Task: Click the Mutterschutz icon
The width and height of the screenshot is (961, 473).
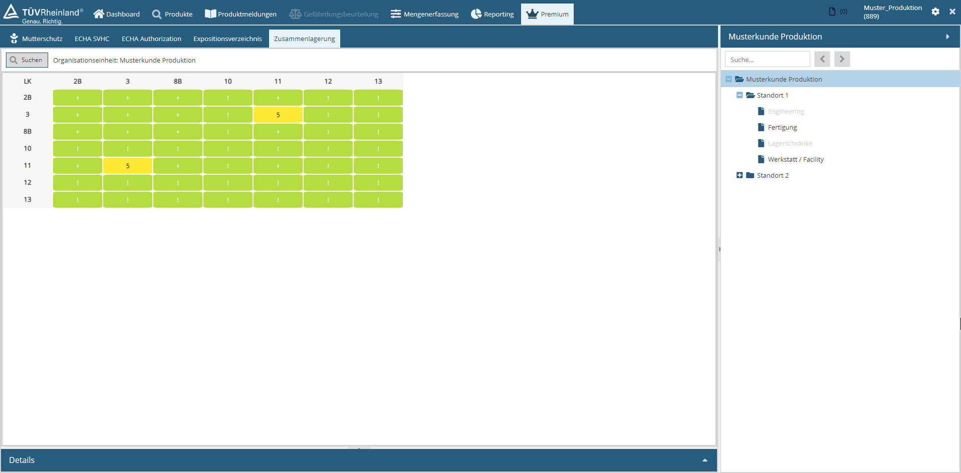Action: click(14, 39)
